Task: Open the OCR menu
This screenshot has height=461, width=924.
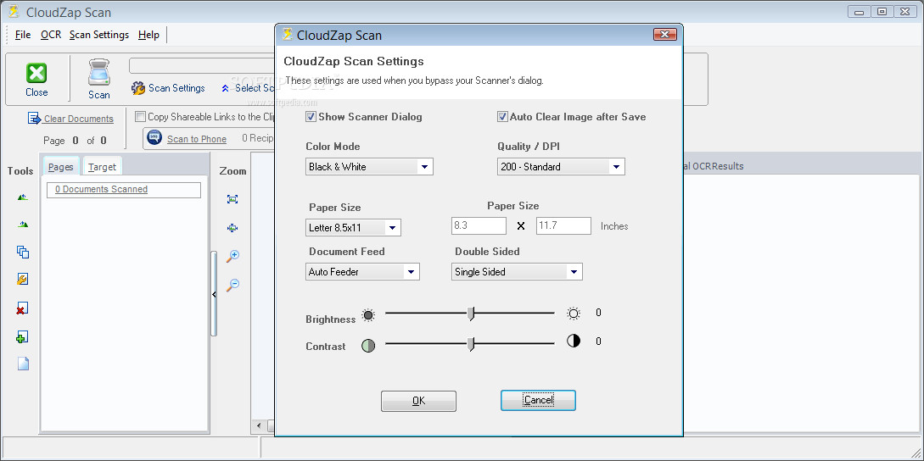Action: click(x=51, y=35)
